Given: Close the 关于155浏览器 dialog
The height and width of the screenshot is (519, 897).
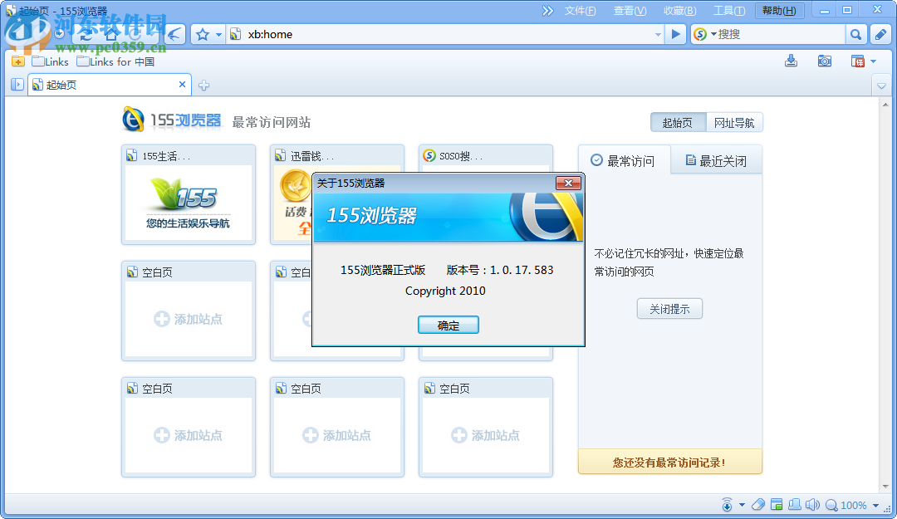Looking at the screenshot, I should (569, 184).
